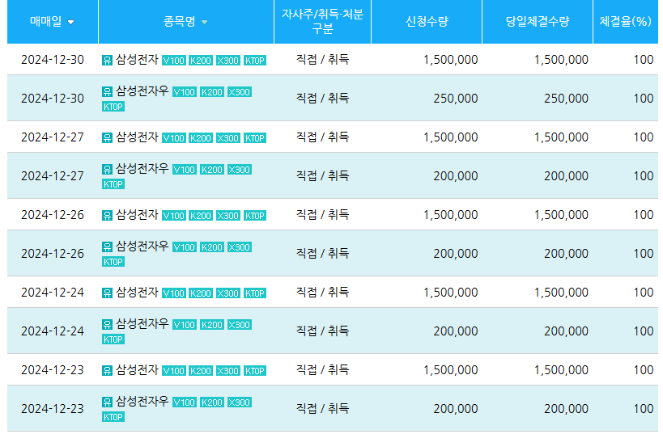Click the 유 market badge in the 2024-12-24 삼성전자우 row
This screenshot has height=434, width=663.
click(x=108, y=324)
